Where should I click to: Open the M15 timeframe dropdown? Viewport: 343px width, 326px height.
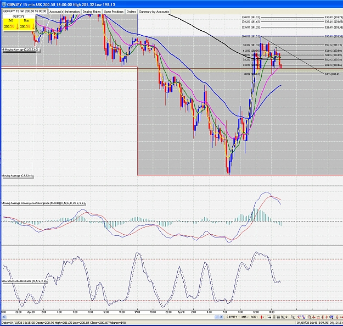click(245, 317)
